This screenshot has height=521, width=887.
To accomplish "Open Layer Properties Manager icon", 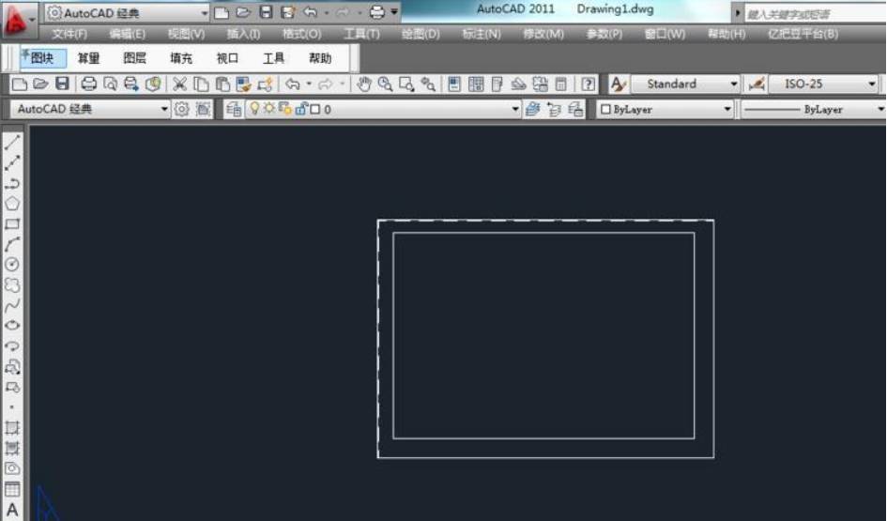I will tap(234, 109).
